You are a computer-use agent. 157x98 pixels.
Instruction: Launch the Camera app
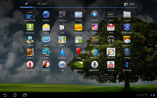point(95,15)
